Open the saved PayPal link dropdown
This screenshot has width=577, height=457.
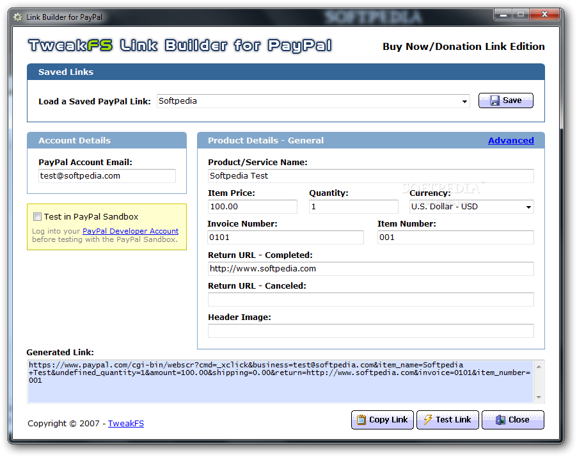tap(465, 101)
